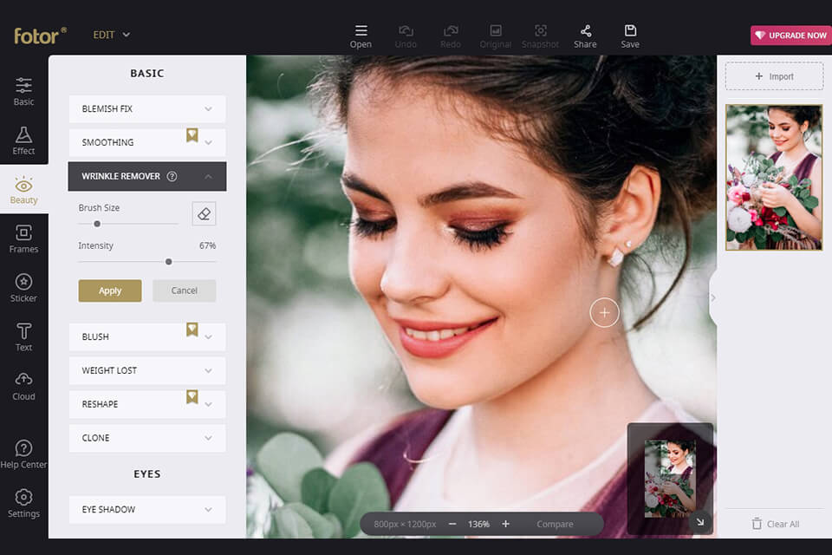Click the Upgrade Now button

click(790, 35)
